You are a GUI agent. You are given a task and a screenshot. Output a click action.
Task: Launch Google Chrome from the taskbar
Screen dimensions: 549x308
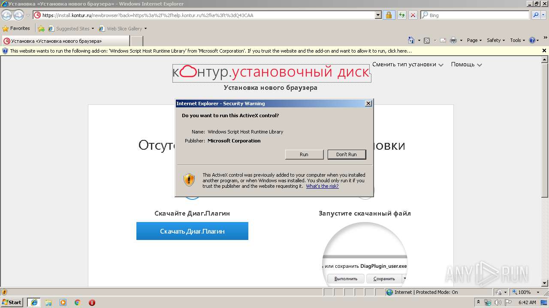click(78, 302)
